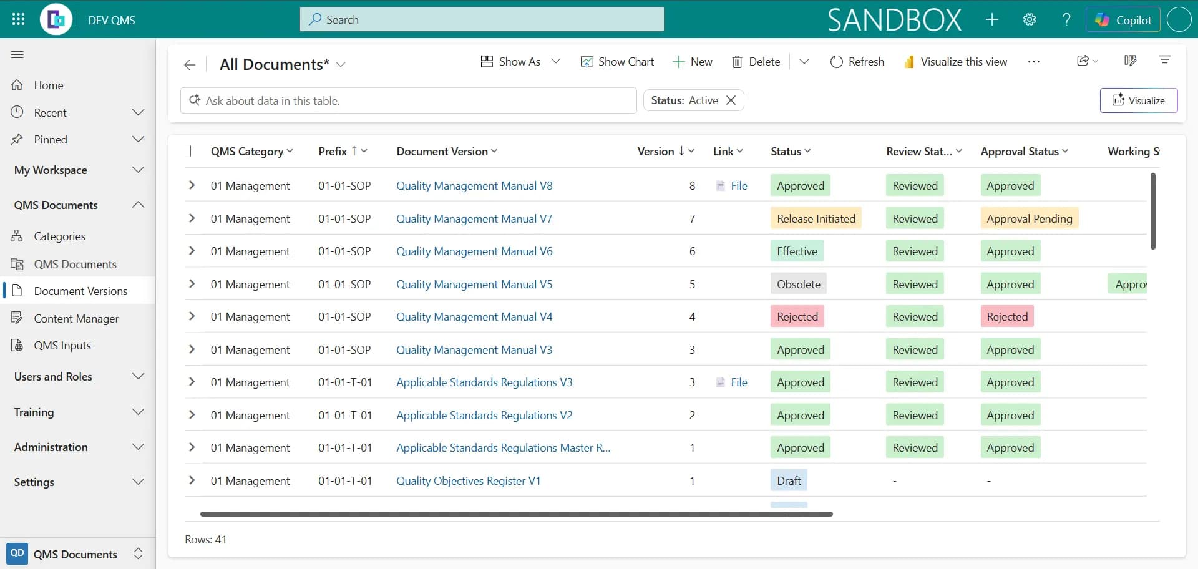Select Document Versions nav item
This screenshot has height=569, width=1198.
click(x=77, y=291)
